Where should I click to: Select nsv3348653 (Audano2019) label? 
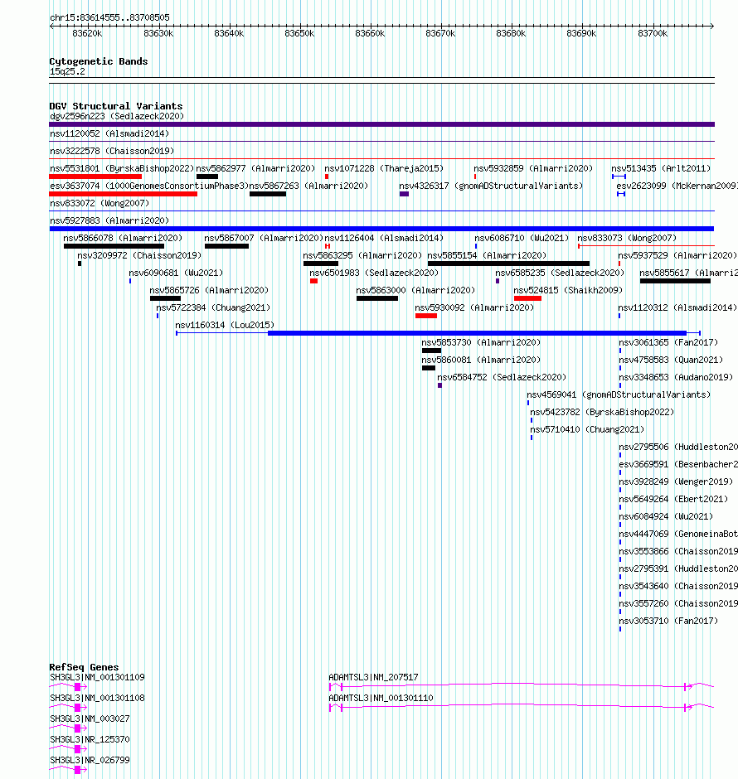676,377
